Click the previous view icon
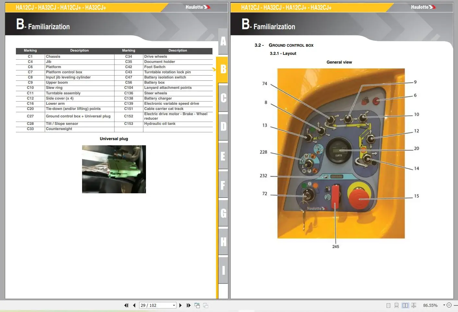 197,305
